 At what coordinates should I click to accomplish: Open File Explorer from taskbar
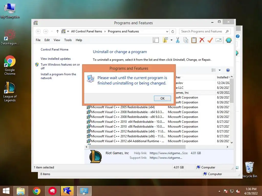click(x=21, y=191)
